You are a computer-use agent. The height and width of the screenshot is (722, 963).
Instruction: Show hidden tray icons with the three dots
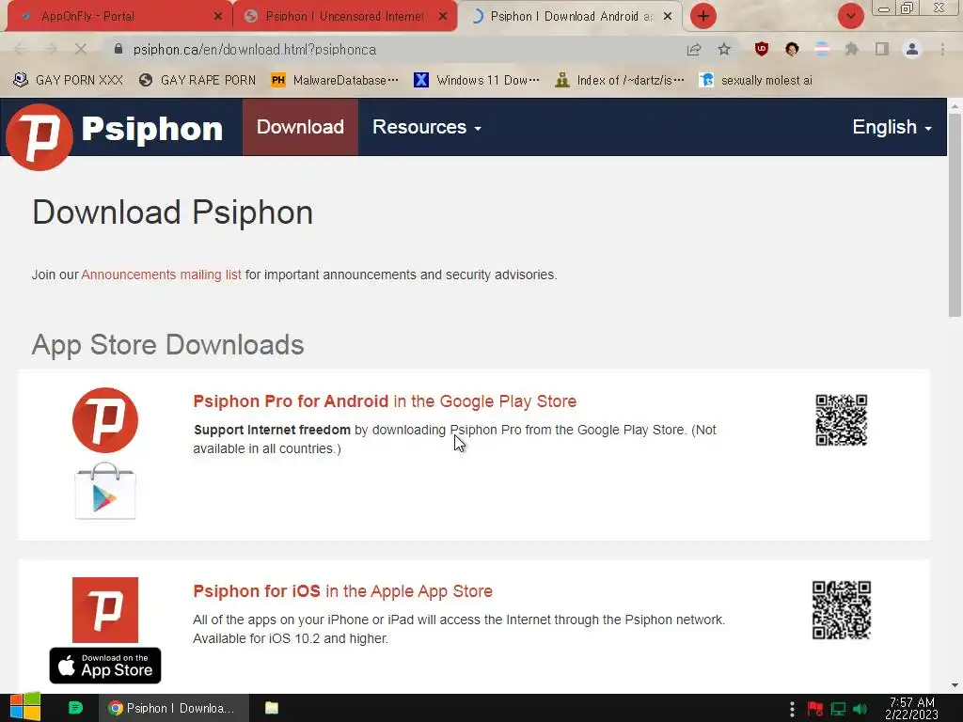[x=792, y=709]
